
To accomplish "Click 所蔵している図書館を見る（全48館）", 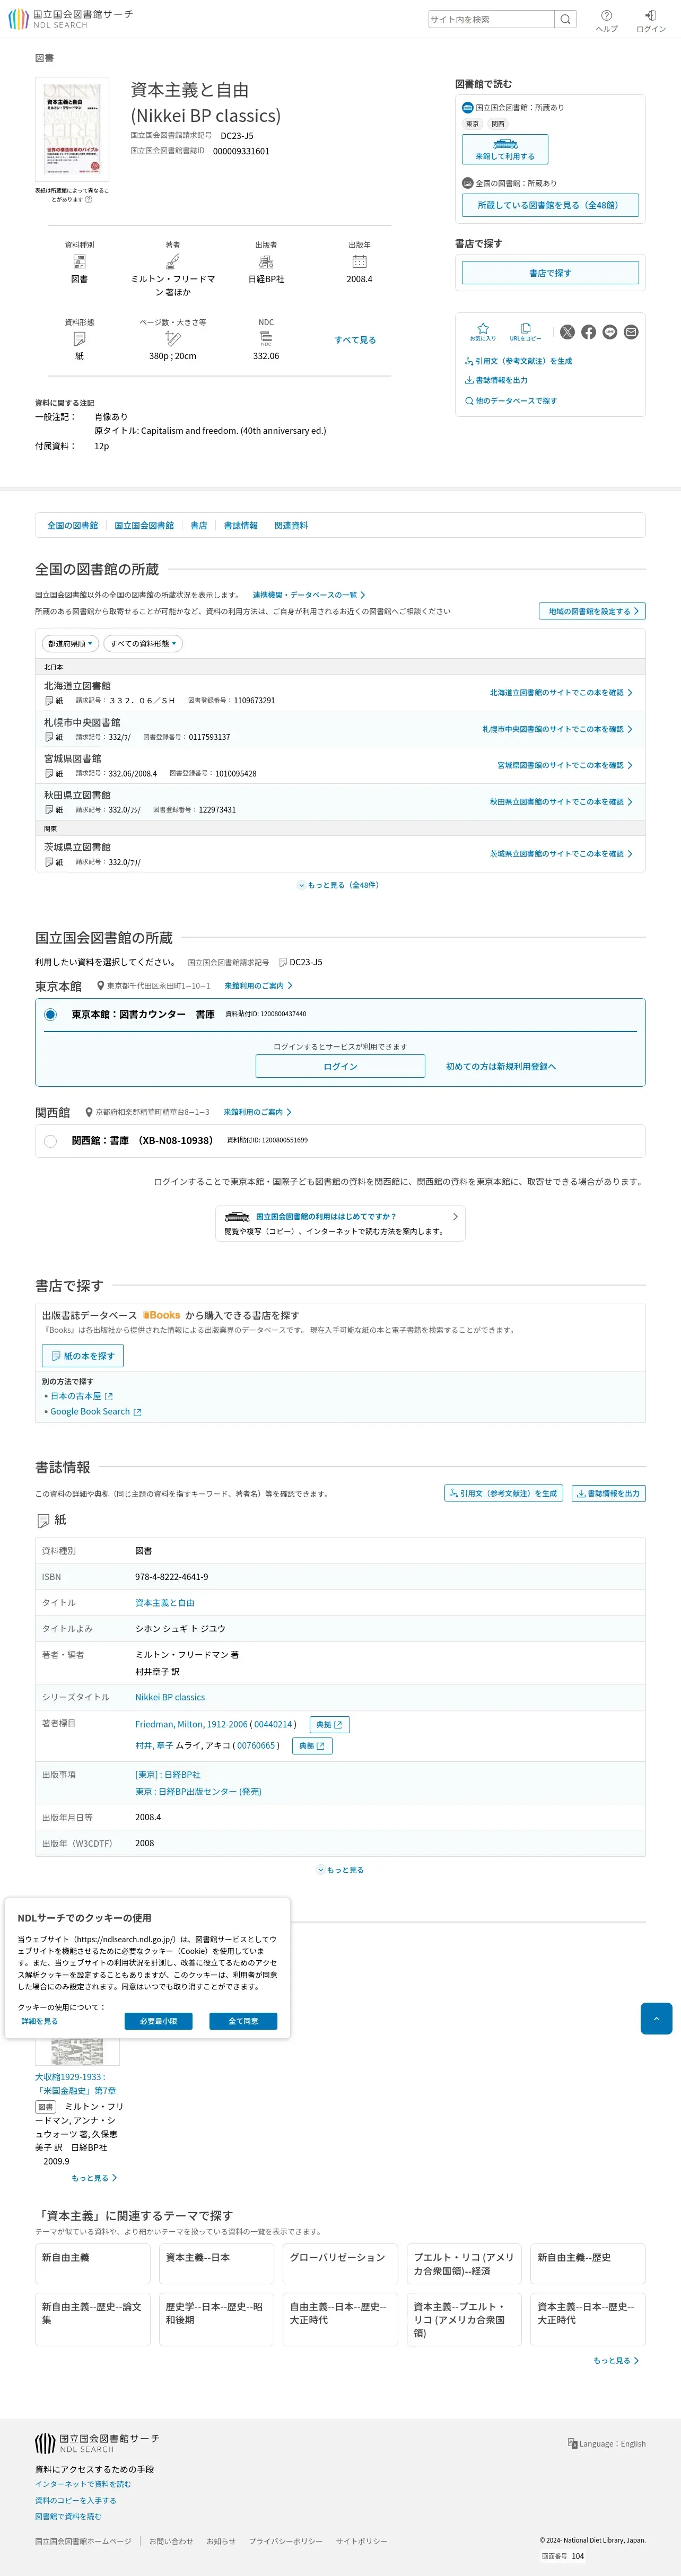I will (550, 205).
